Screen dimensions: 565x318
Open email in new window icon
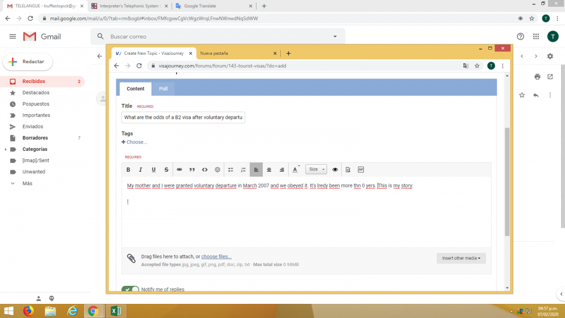click(x=550, y=77)
